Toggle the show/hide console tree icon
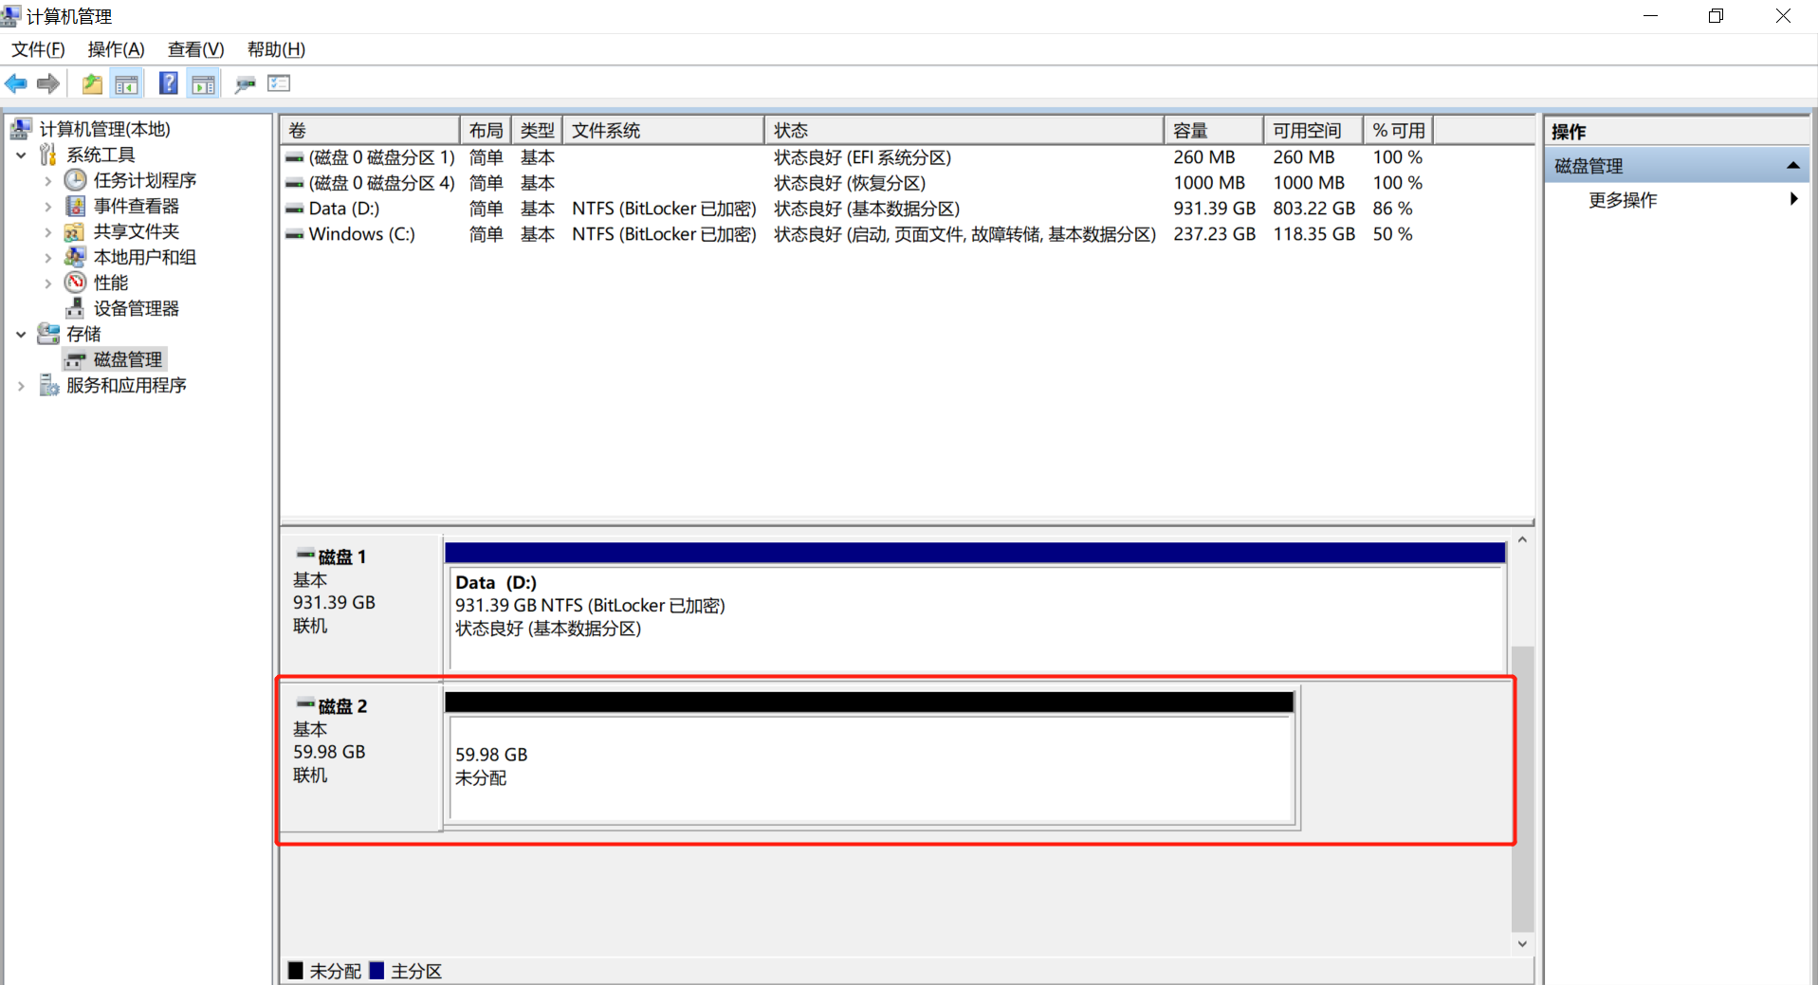 tap(126, 83)
